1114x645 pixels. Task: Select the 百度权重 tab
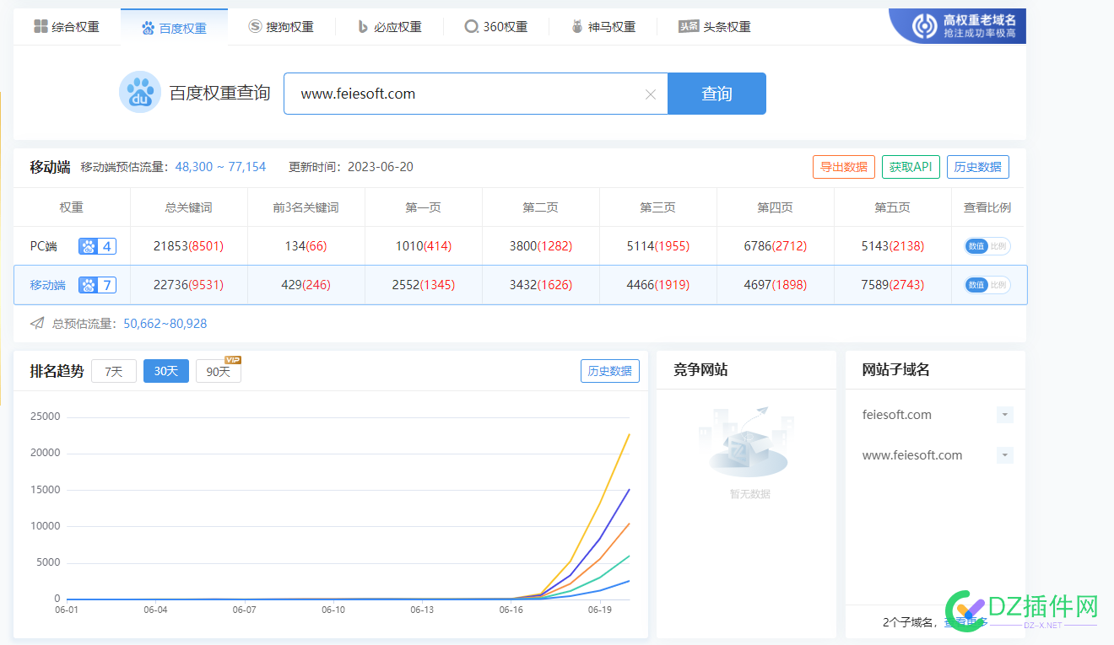tap(174, 28)
